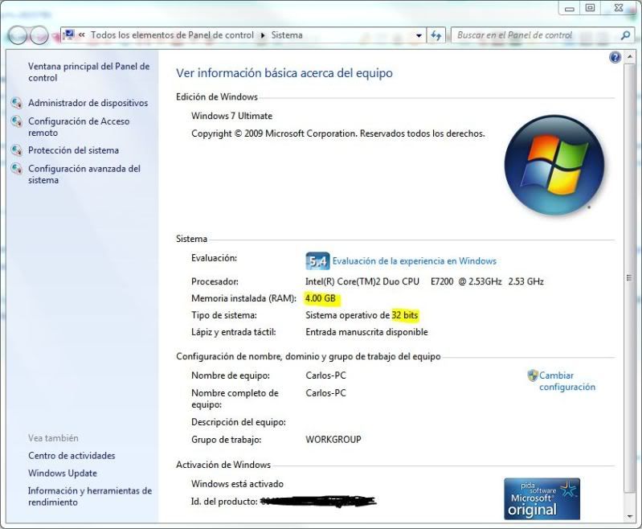Open Evaluación de la experiencia en Windows link
642x529 pixels.
click(x=415, y=261)
